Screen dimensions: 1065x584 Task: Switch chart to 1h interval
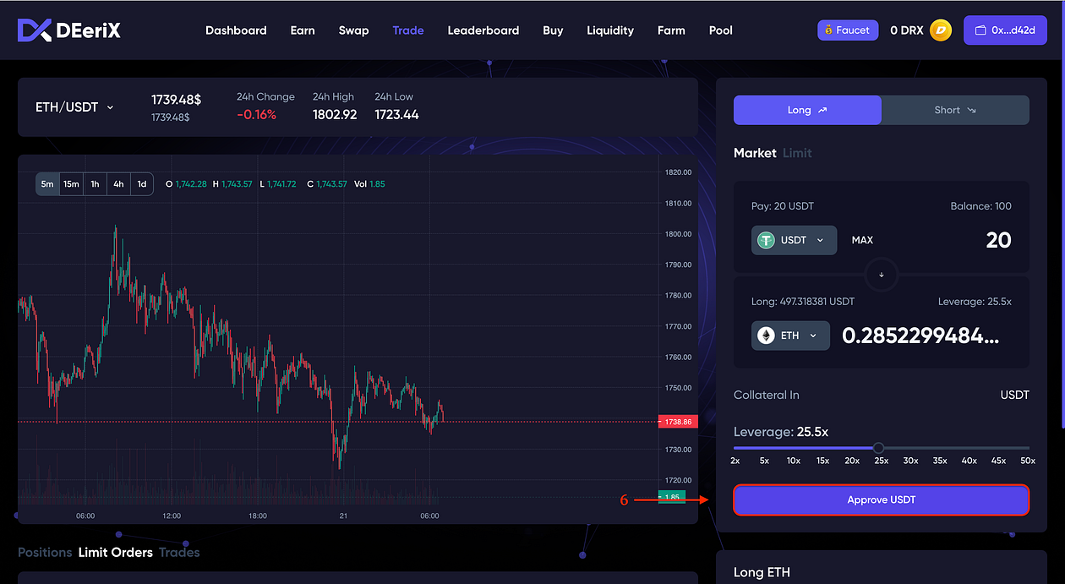[95, 184]
